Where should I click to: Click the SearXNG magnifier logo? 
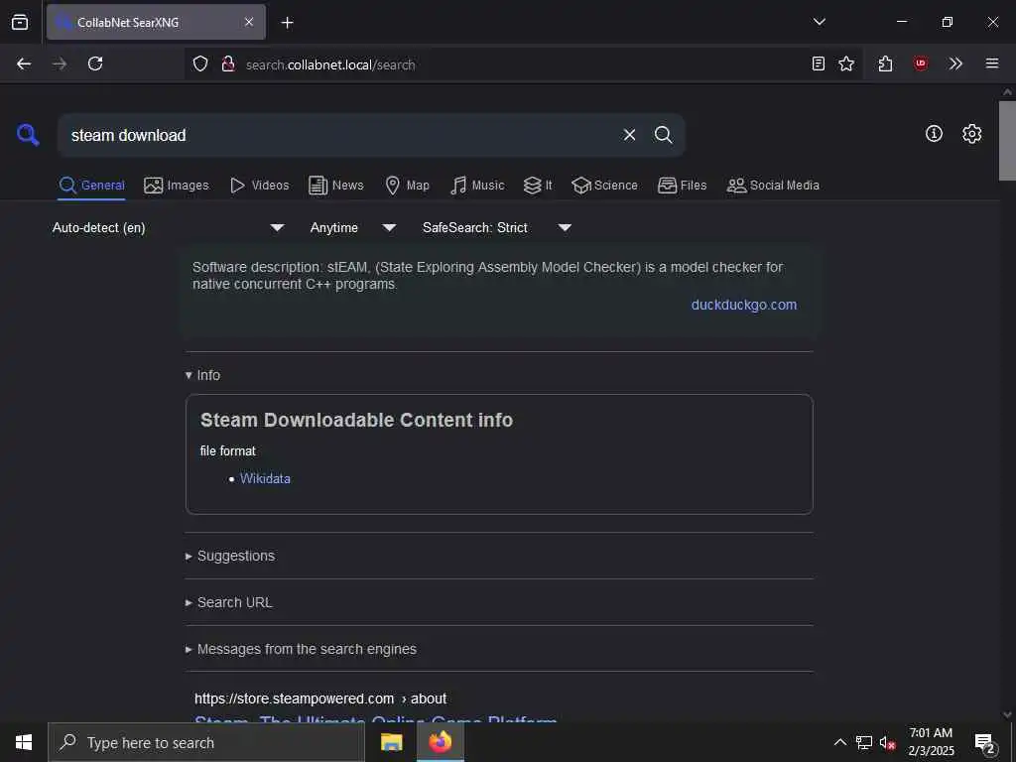(28, 135)
